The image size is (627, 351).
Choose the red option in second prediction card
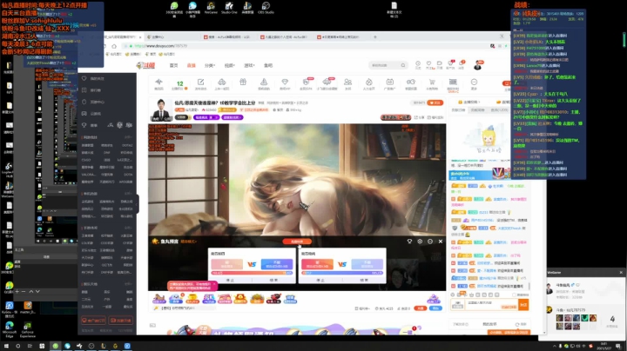point(317,264)
